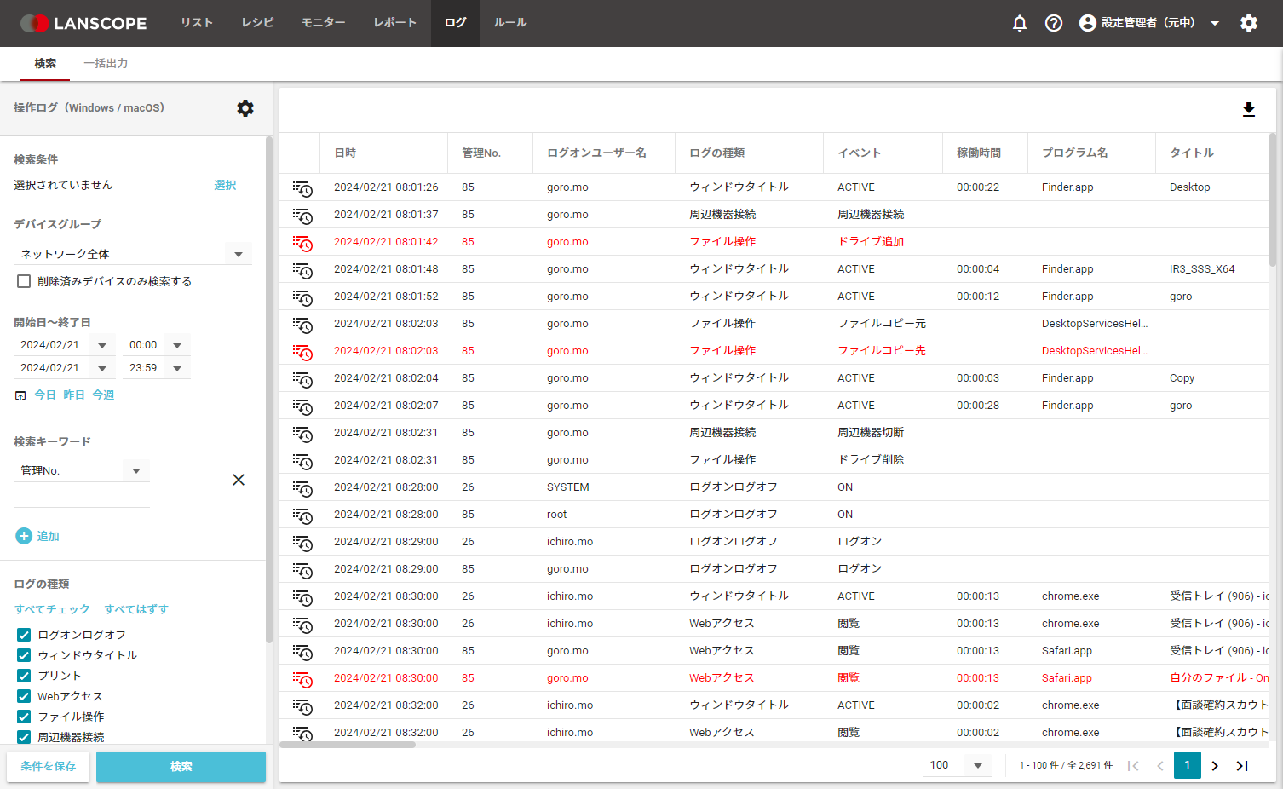
Task: Open history icon for the 08:01:42 row
Action: coord(302,243)
